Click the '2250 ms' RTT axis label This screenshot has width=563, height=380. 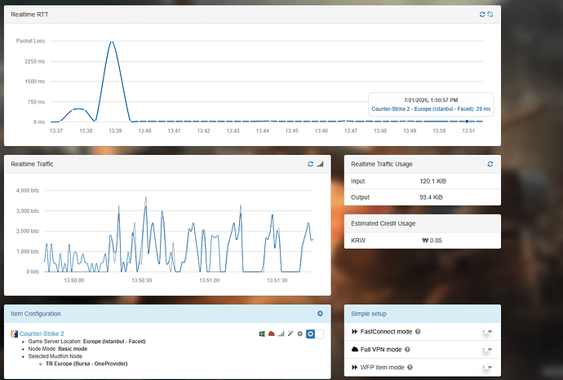click(34, 61)
